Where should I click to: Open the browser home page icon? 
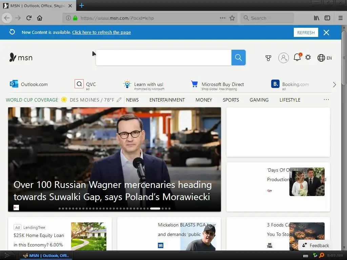pyautogui.click(x=40, y=18)
